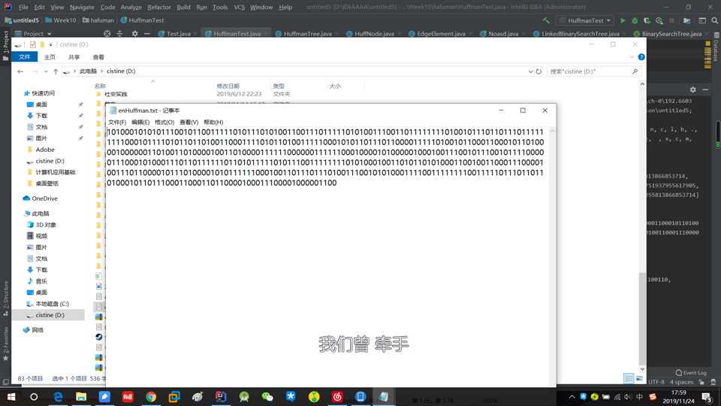Open Explorer recent locations dropdown
The image size is (721, 406).
click(46, 71)
